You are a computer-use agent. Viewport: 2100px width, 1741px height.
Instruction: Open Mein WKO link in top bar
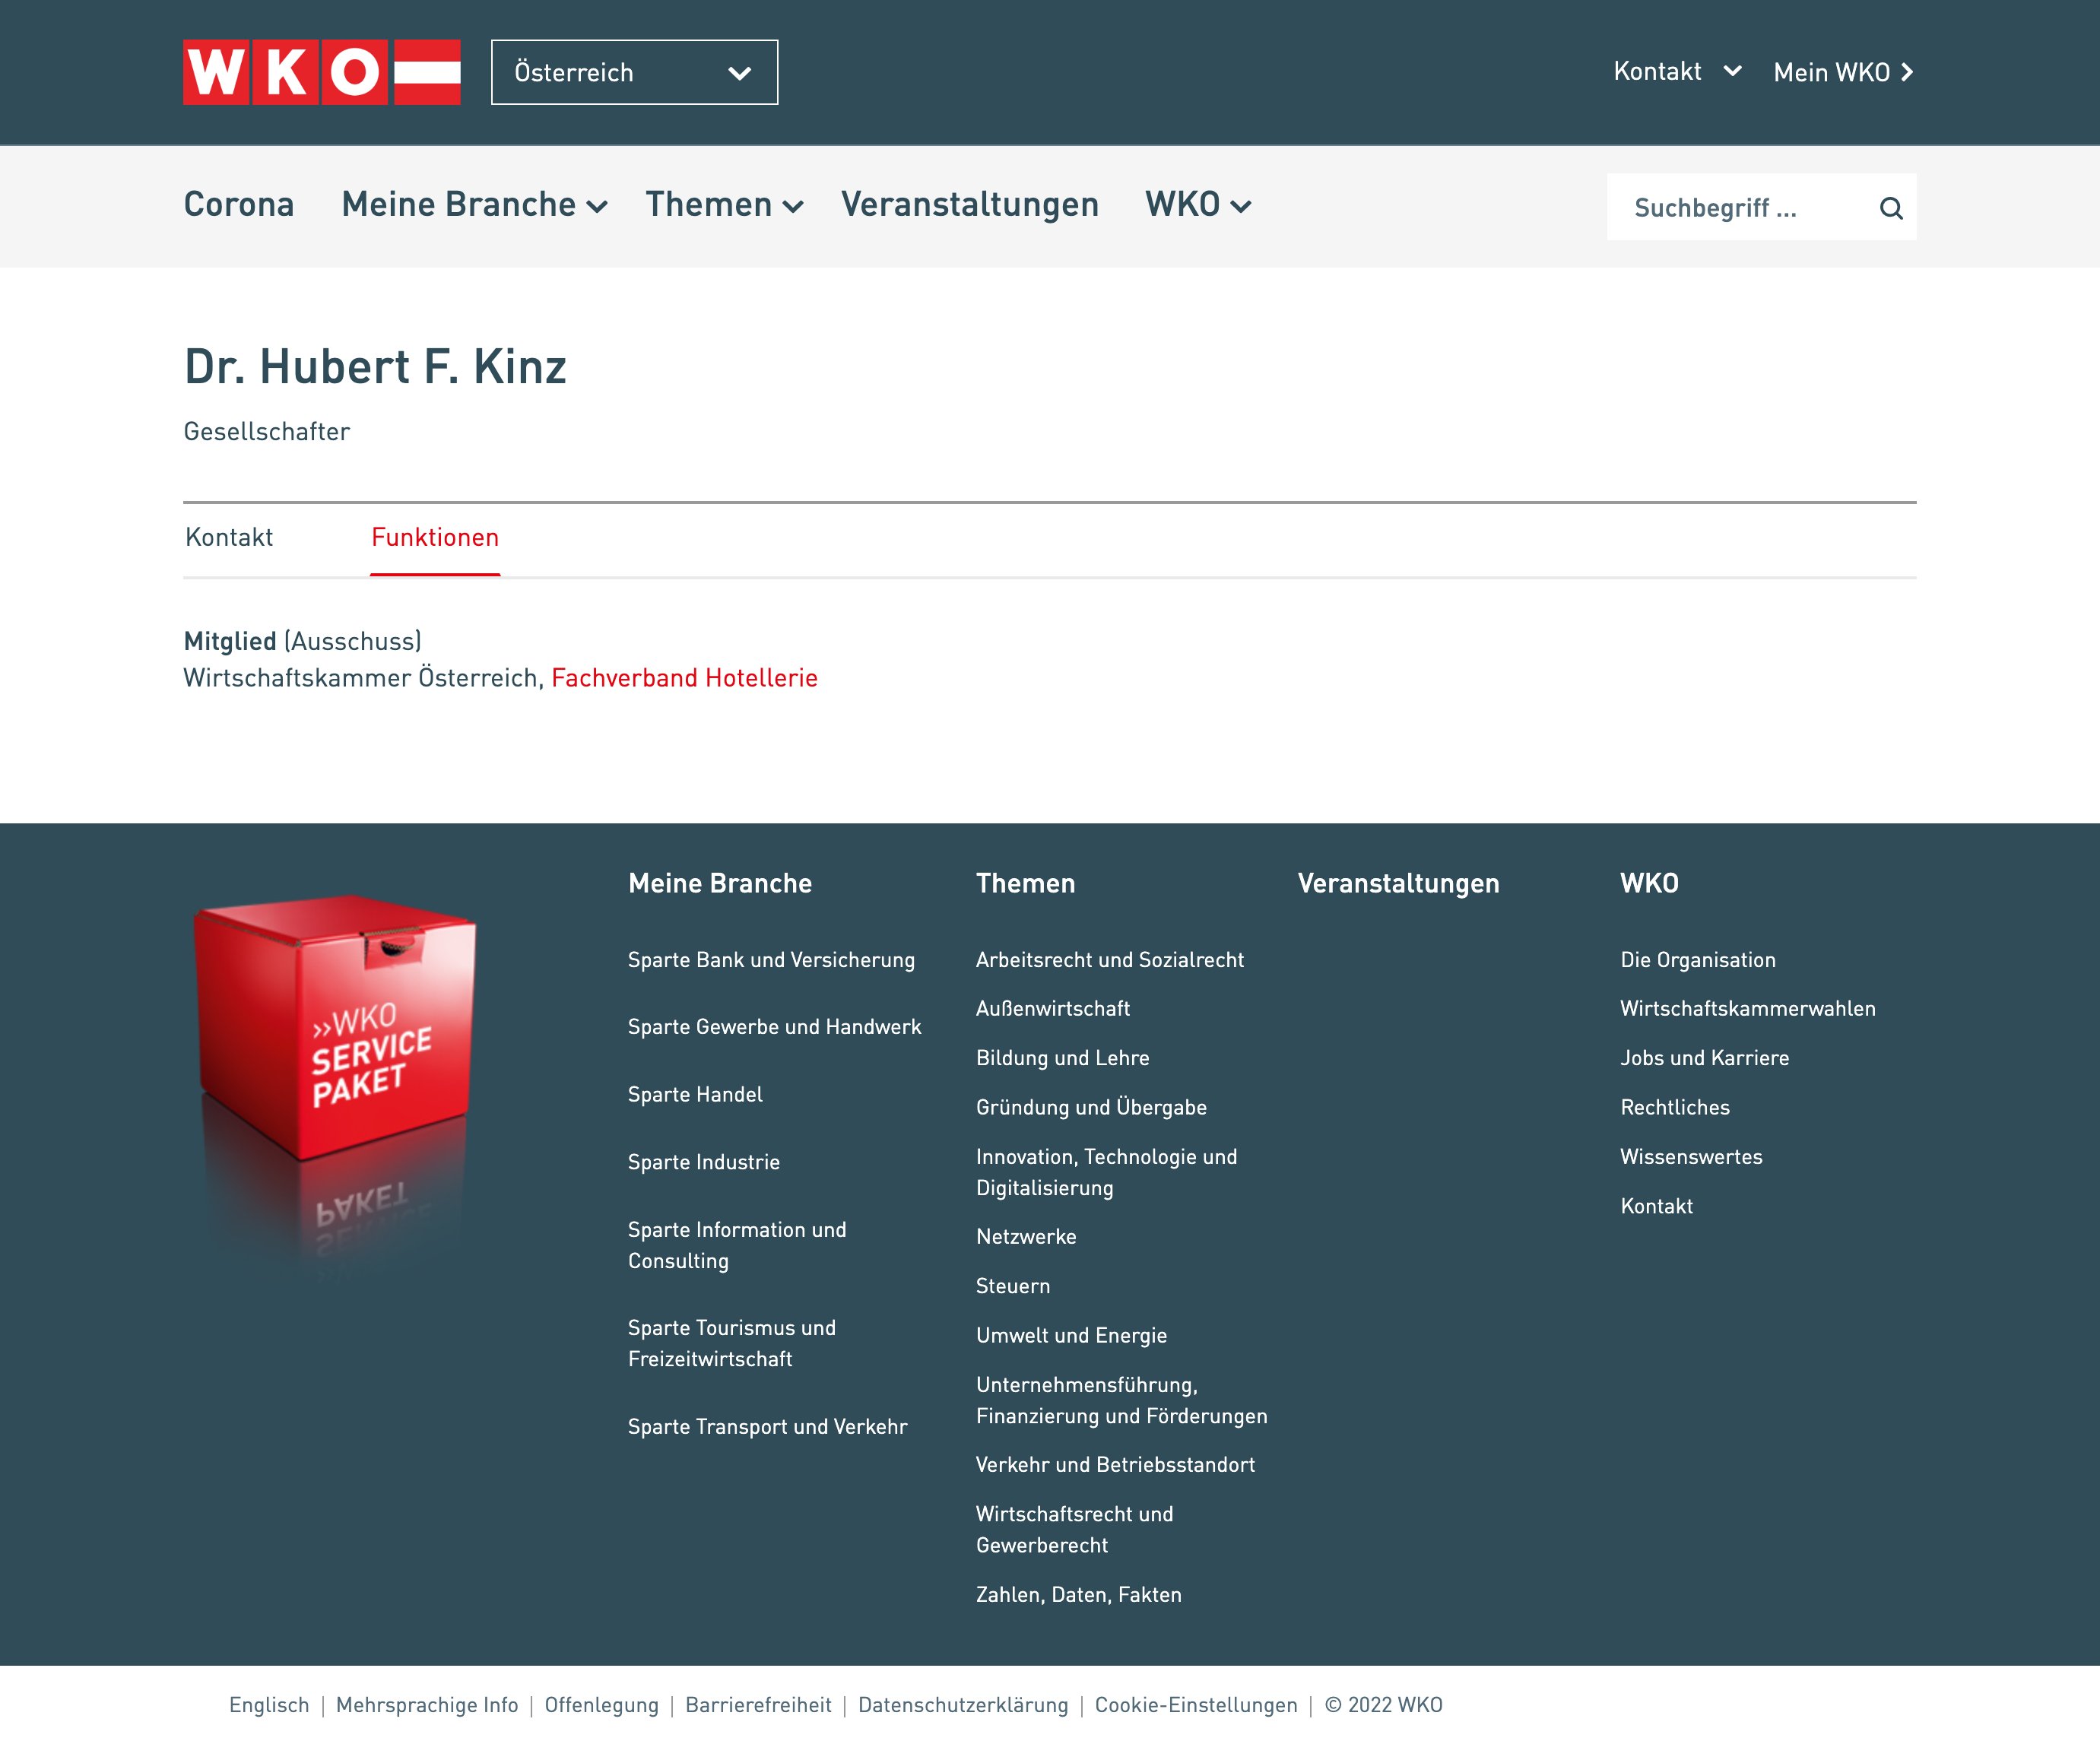click(1843, 72)
